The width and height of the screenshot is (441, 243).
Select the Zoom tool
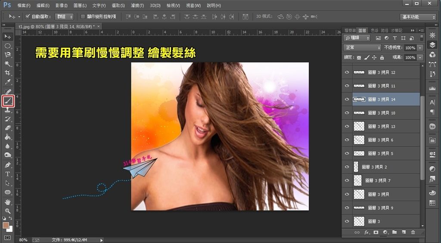tap(8, 211)
